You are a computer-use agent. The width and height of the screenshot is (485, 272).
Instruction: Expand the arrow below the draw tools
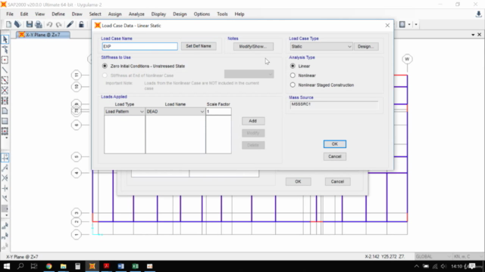pos(7,138)
